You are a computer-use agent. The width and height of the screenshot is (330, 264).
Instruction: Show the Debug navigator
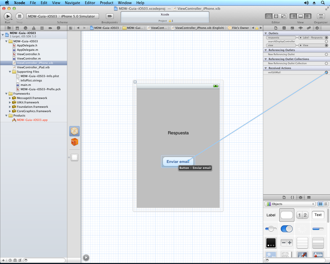[42, 28]
